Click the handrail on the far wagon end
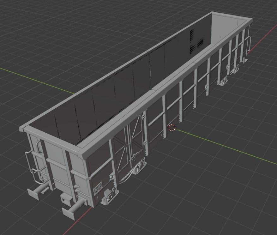 click(x=249, y=44)
